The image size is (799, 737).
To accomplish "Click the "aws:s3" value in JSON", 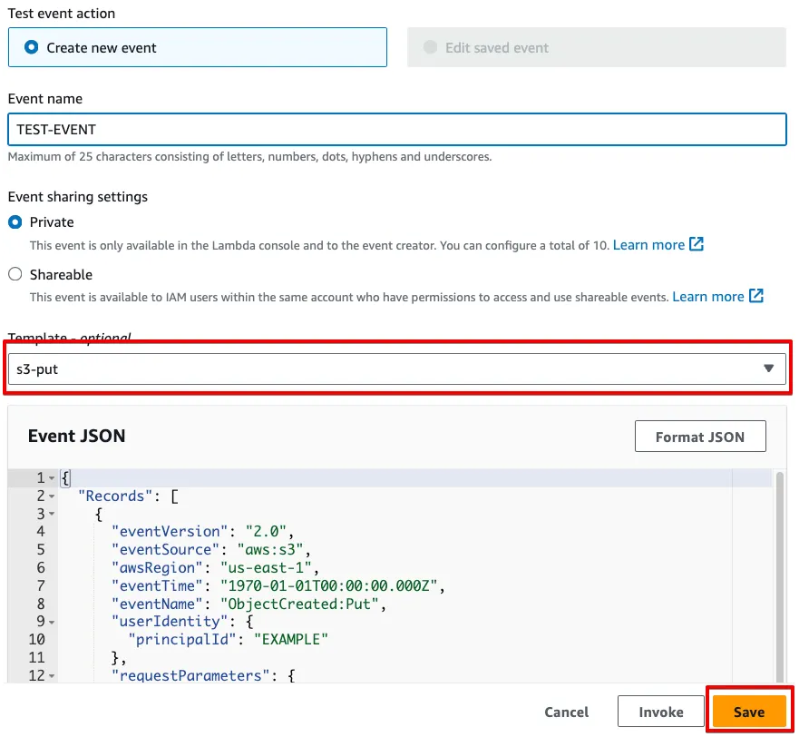I will (270, 550).
